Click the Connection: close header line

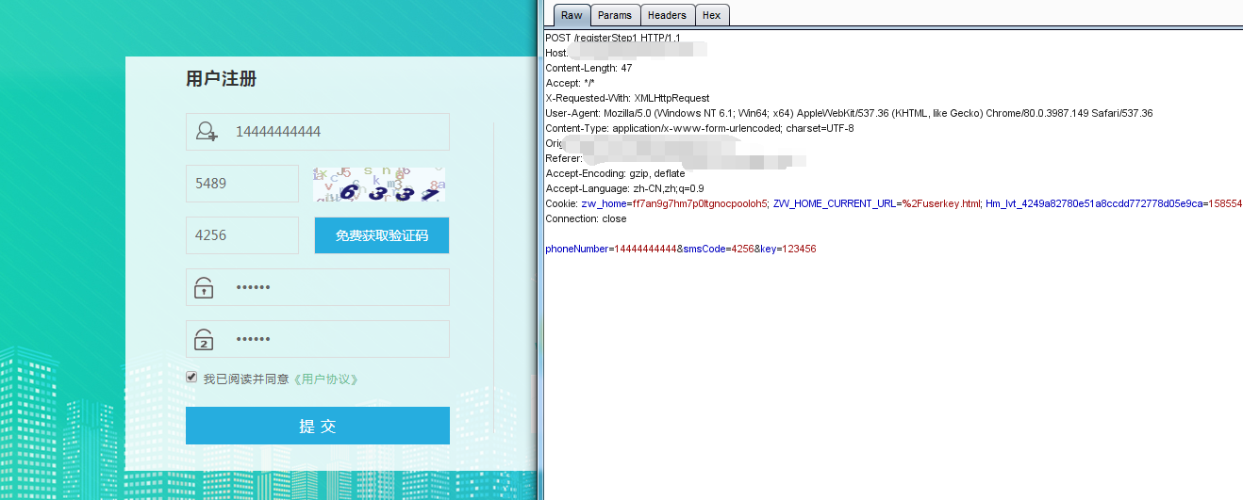click(586, 218)
